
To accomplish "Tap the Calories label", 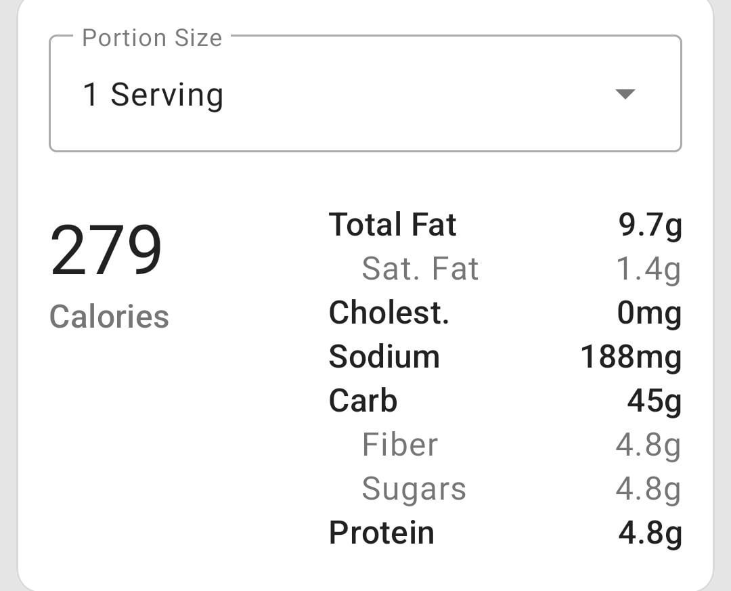I will (109, 317).
